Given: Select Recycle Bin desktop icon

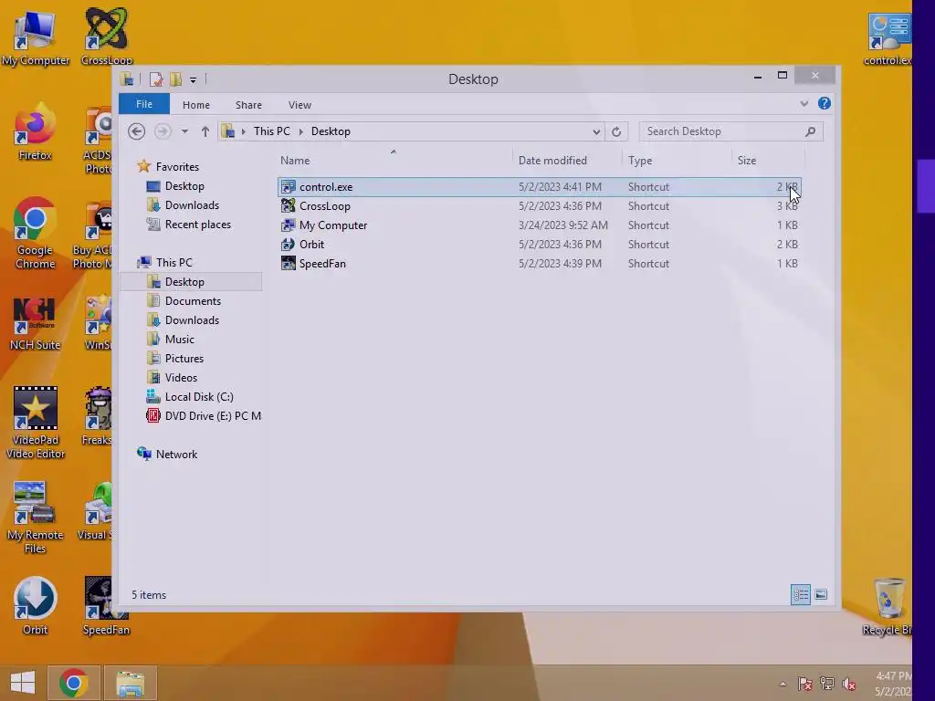Looking at the screenshot, I should (x=887, y=607).
